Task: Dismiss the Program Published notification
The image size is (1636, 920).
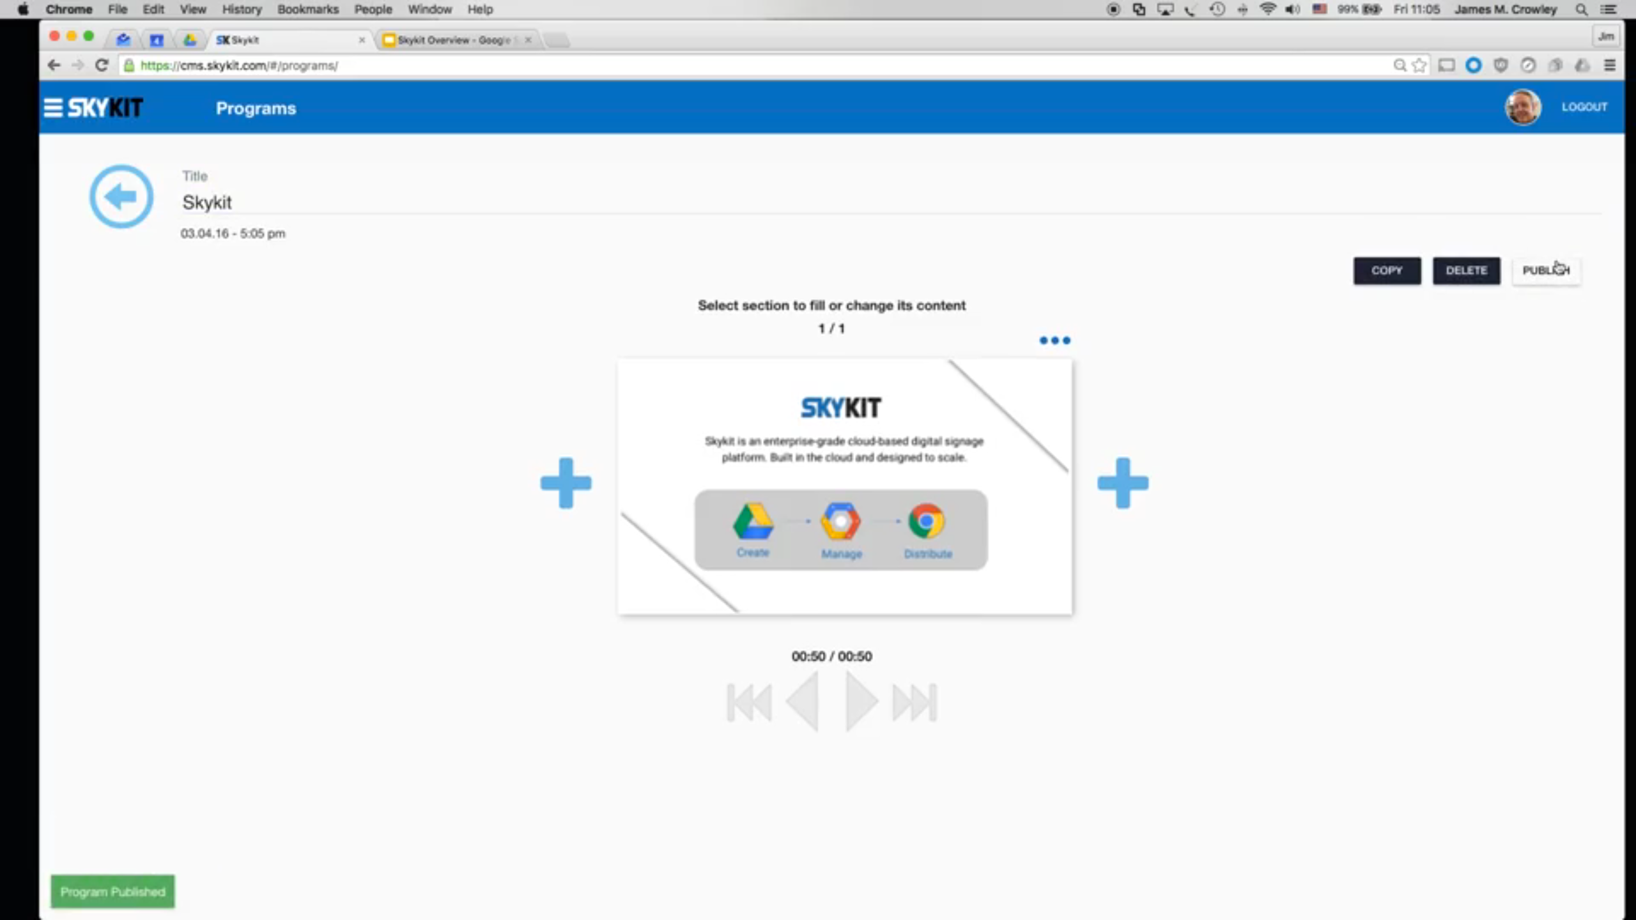Action: (112, 891)
